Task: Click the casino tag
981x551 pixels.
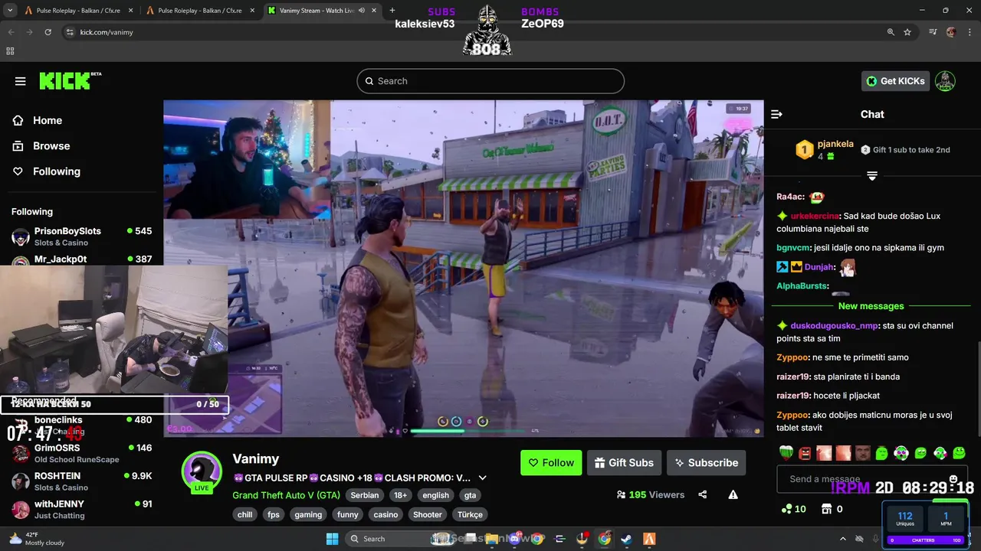Action: coord(386,514)
